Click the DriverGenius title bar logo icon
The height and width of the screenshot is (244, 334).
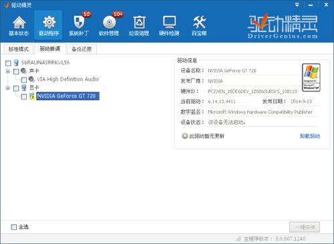(x=6, y=5)
